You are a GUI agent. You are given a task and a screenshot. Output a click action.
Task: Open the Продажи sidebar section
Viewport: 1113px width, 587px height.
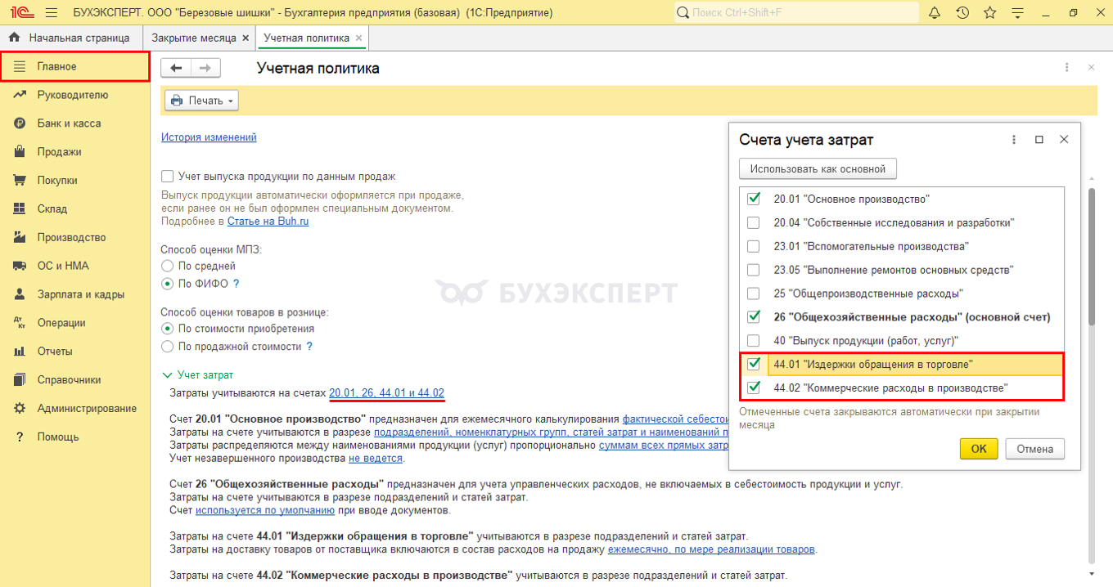point(74,152)
